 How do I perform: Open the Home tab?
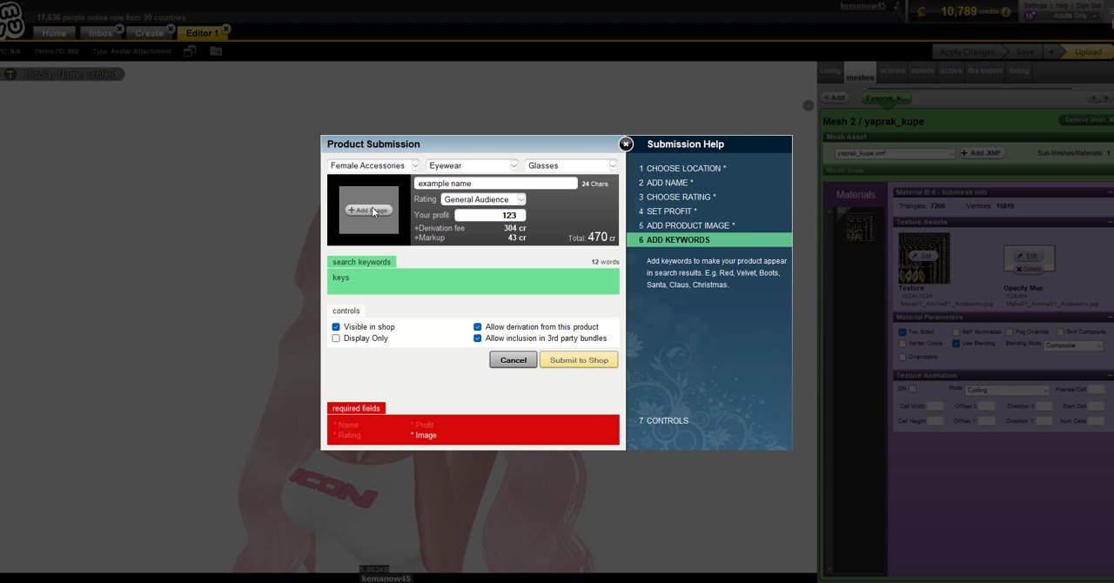tap(54, 33)
